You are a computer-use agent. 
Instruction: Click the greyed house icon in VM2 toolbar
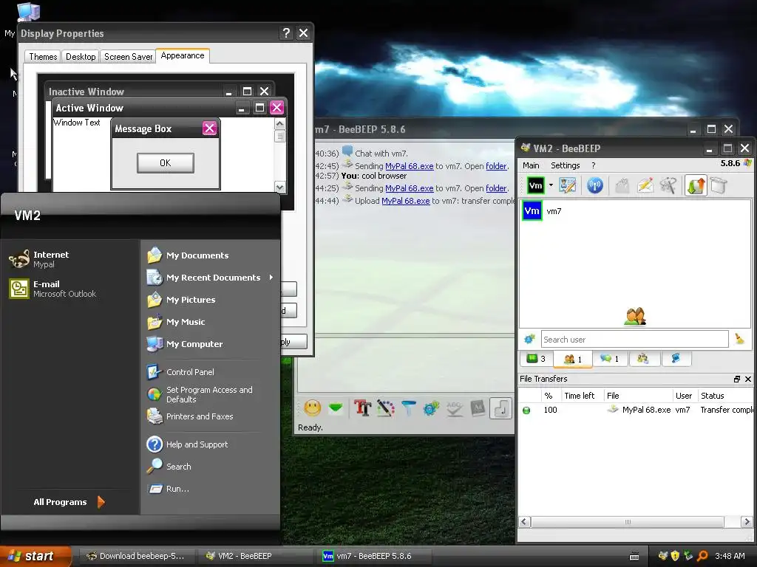coord(622,185)
